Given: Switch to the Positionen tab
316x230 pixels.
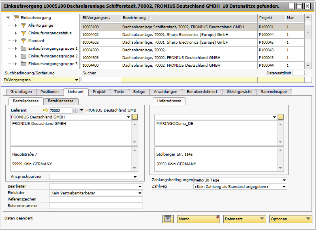Looking at the screenshot, I should (x=49, y=92).
